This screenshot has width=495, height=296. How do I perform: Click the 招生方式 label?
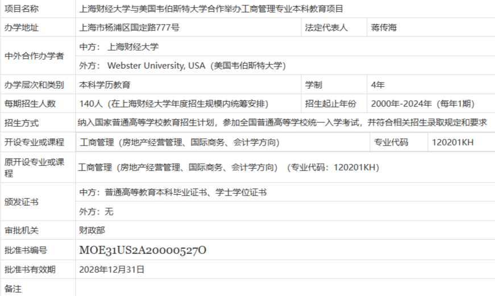[x=22, y=123]
